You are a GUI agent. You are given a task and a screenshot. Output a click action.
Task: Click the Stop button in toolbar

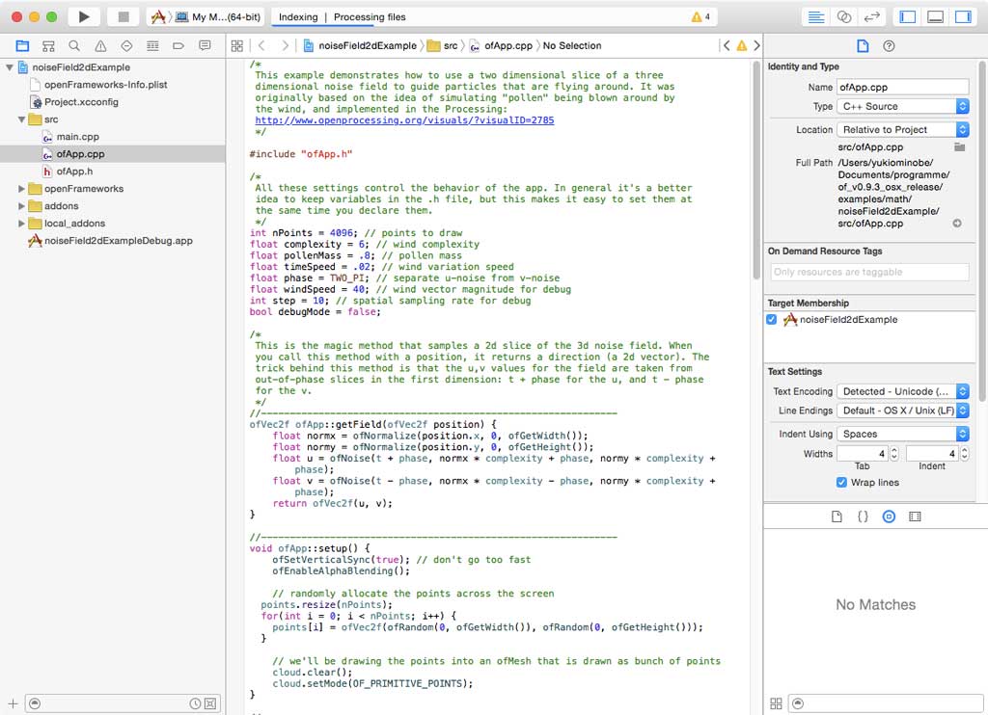point(123,16)
